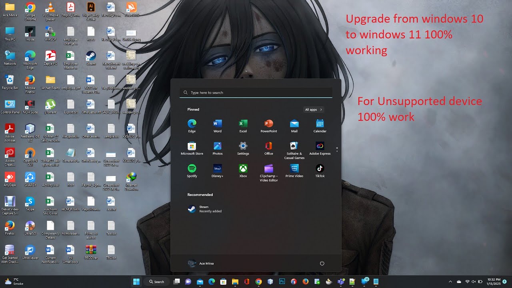
Task: Select Hi Umar.docx desktop file
Action: (x=70, y=254)
